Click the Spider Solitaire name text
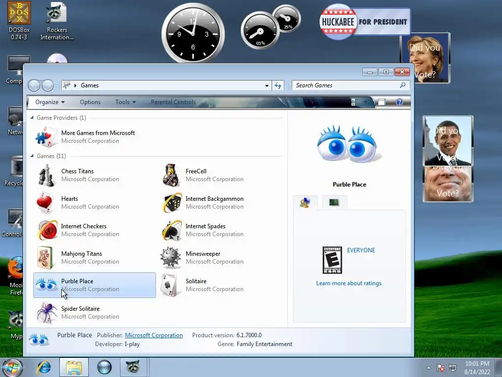This screenshot has height=377, width=502. pos(80,309)
